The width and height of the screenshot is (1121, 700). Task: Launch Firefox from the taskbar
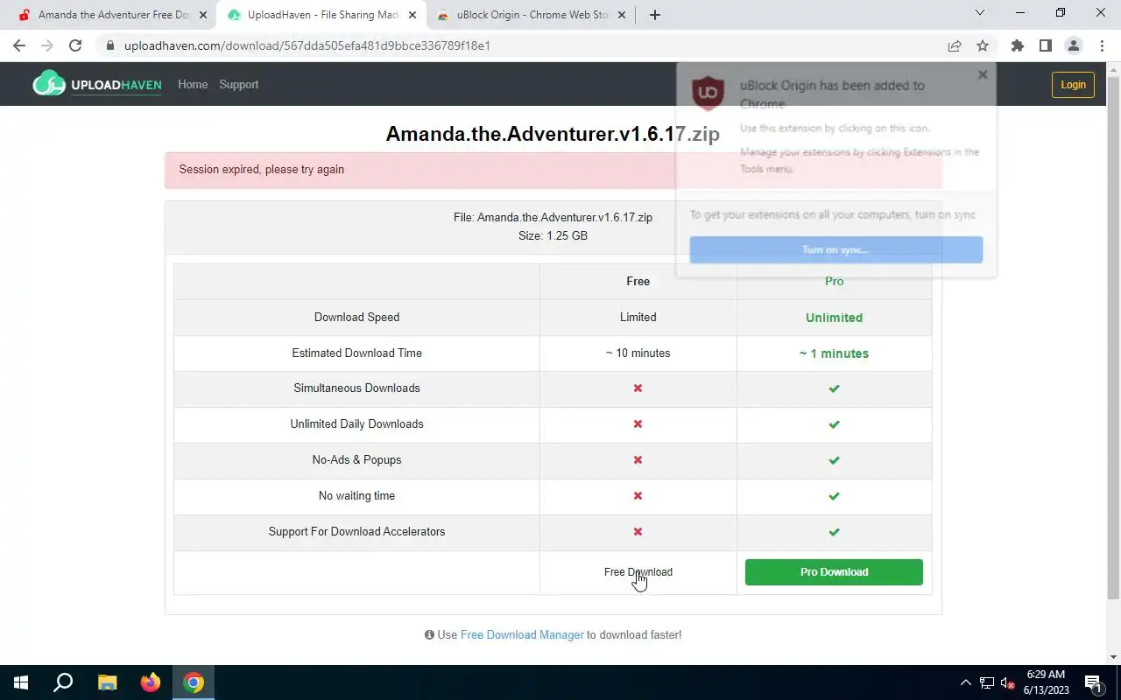(x=150, y=682)
